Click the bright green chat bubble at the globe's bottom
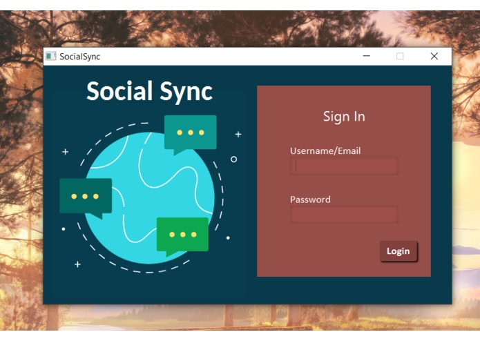The width and height of the screenshot is (480, 341). pyautogui.click(x=182, y=236)
